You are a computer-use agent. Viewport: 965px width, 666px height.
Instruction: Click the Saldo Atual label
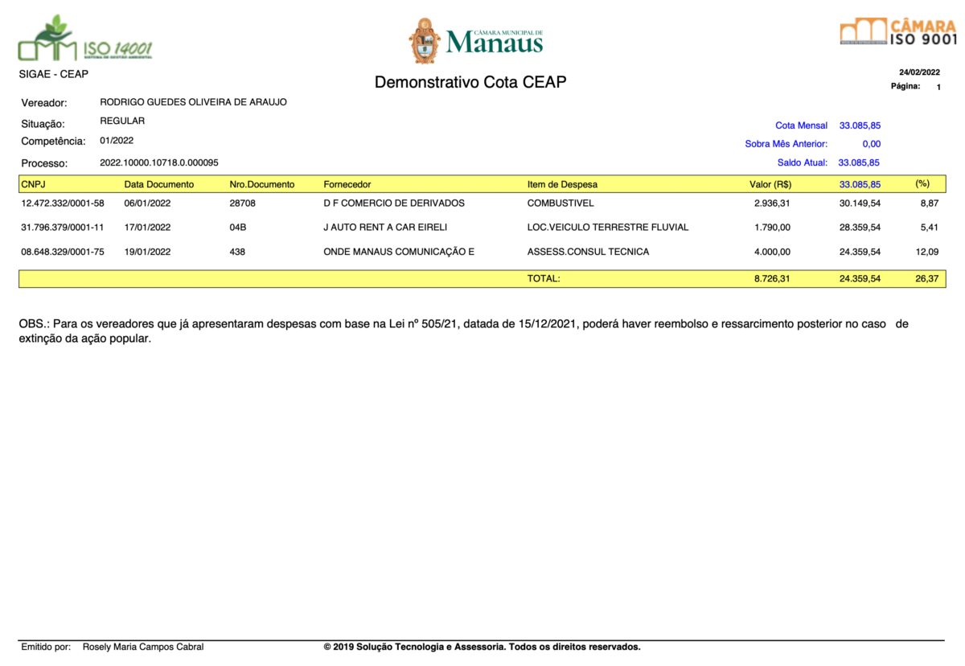pyautogui.click(x=802, y=162)
